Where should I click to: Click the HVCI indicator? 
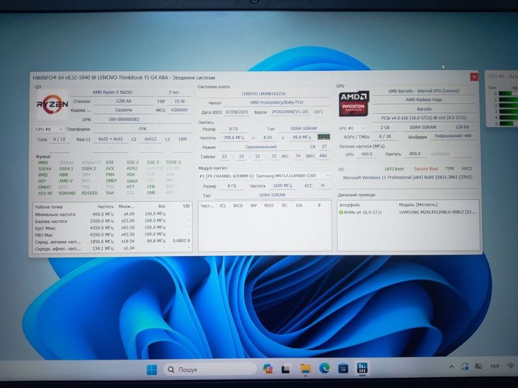tap(467, 168)
